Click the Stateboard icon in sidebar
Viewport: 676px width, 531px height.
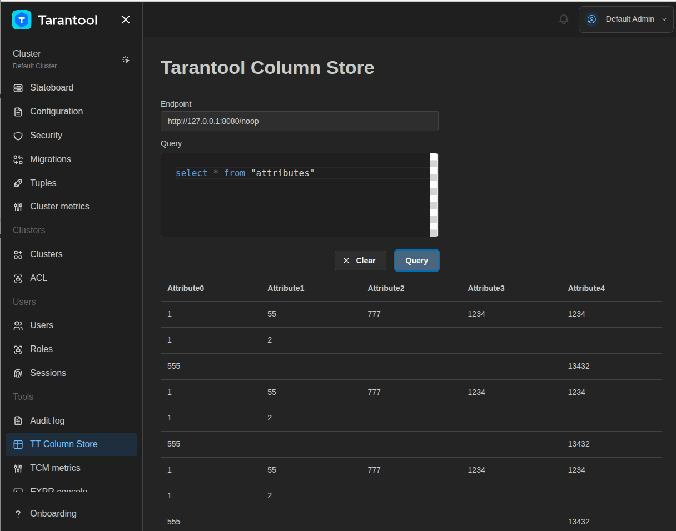click(18, 88)
